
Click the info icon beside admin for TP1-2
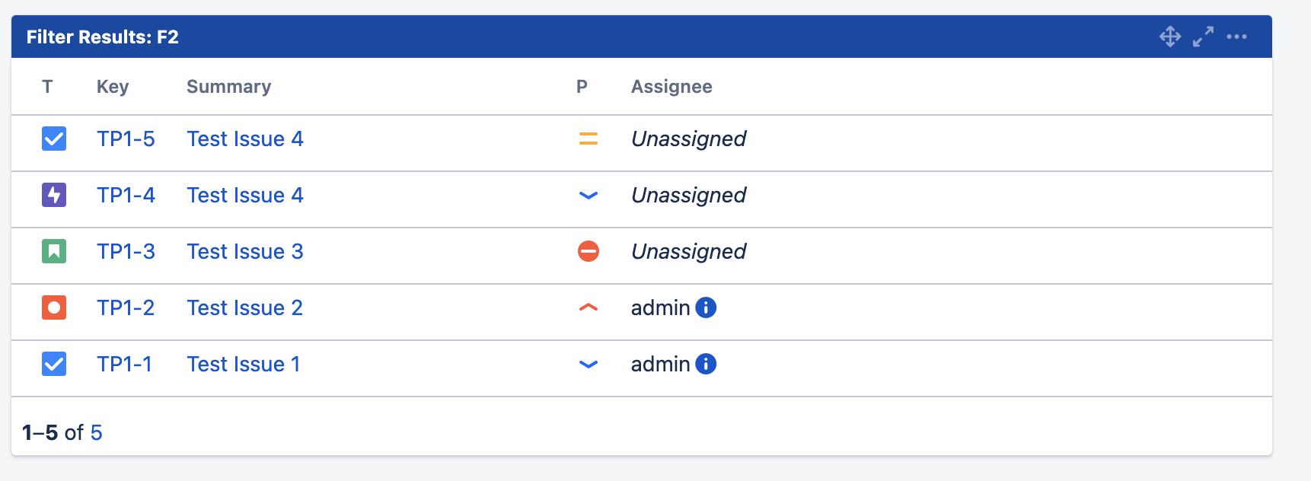click(706, 307)
